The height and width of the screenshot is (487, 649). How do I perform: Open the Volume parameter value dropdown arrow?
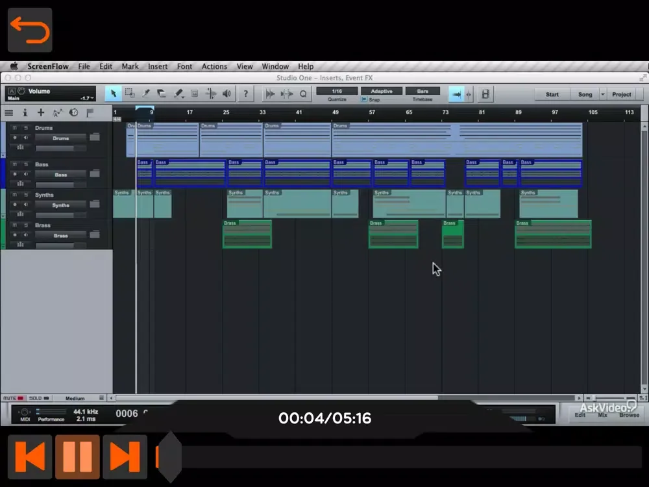(92, 98)
